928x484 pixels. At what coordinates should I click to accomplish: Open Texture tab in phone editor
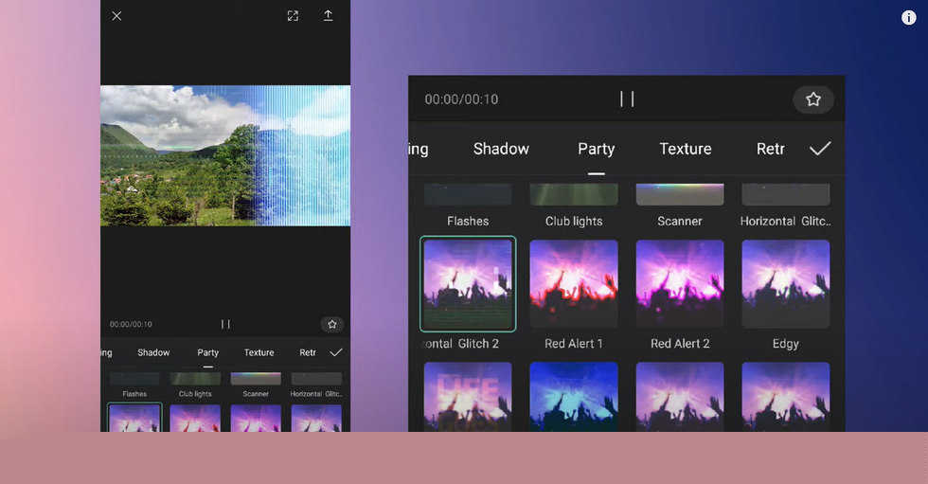(259, 352)
